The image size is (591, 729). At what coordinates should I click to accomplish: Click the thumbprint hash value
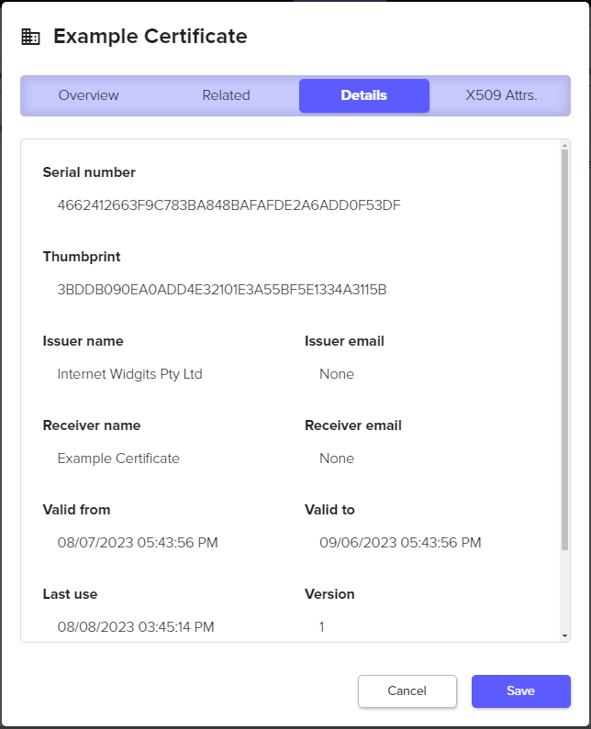221,290
